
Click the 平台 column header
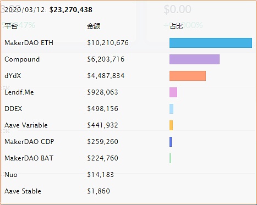[11, 26]
